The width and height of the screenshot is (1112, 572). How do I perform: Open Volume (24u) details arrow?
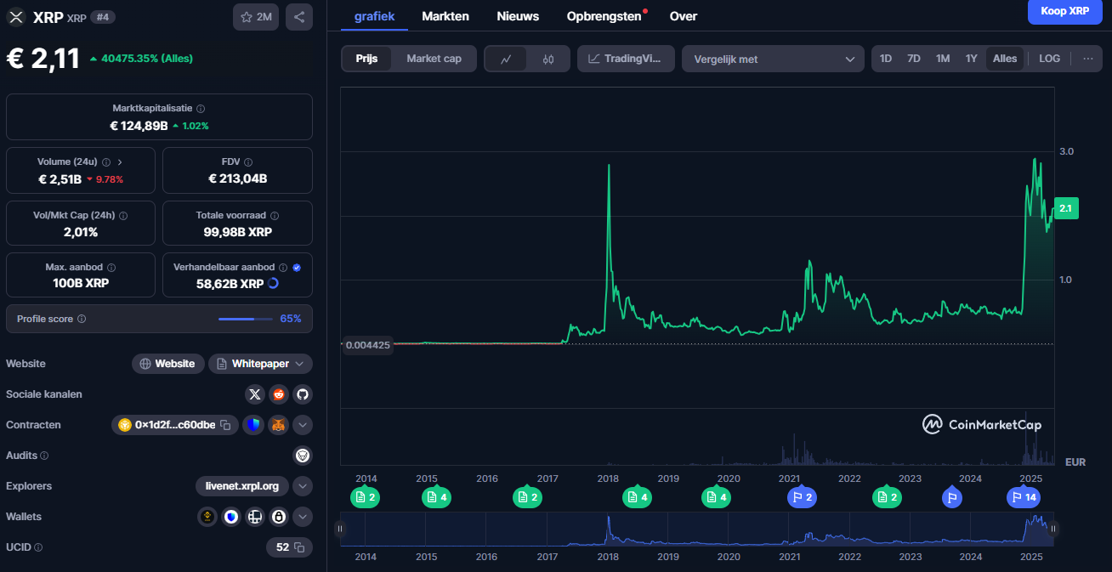click(120, 161)
